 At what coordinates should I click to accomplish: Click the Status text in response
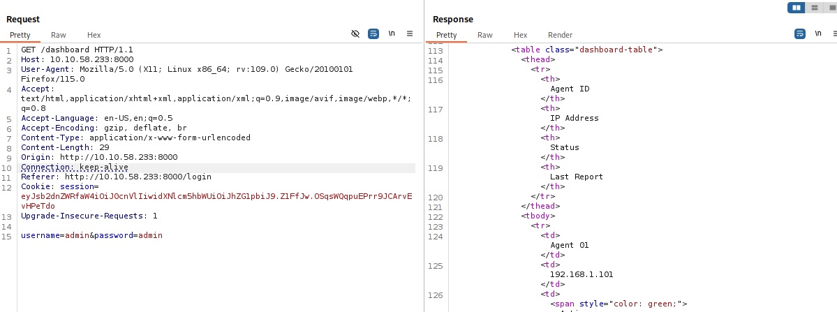click(x=565, y=148)
